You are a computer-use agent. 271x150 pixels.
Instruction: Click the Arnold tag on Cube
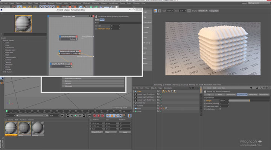pos(163,91)
